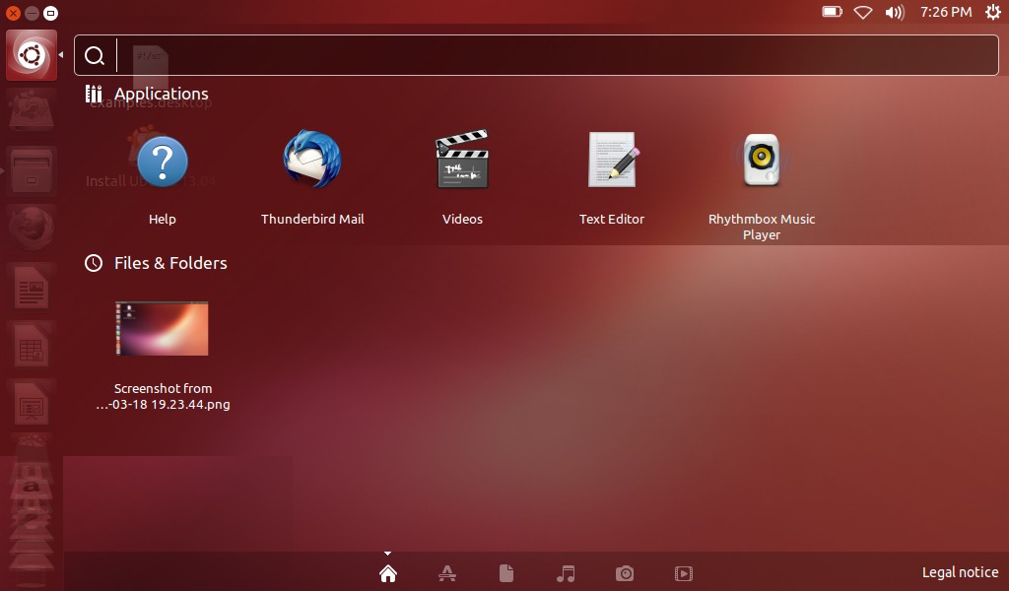
Task: Open the Videos lens
Action: coord(683,572)
